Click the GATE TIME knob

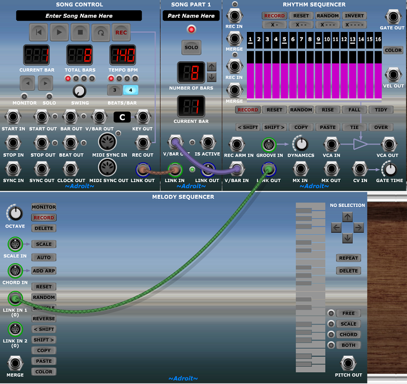(390, 169)
